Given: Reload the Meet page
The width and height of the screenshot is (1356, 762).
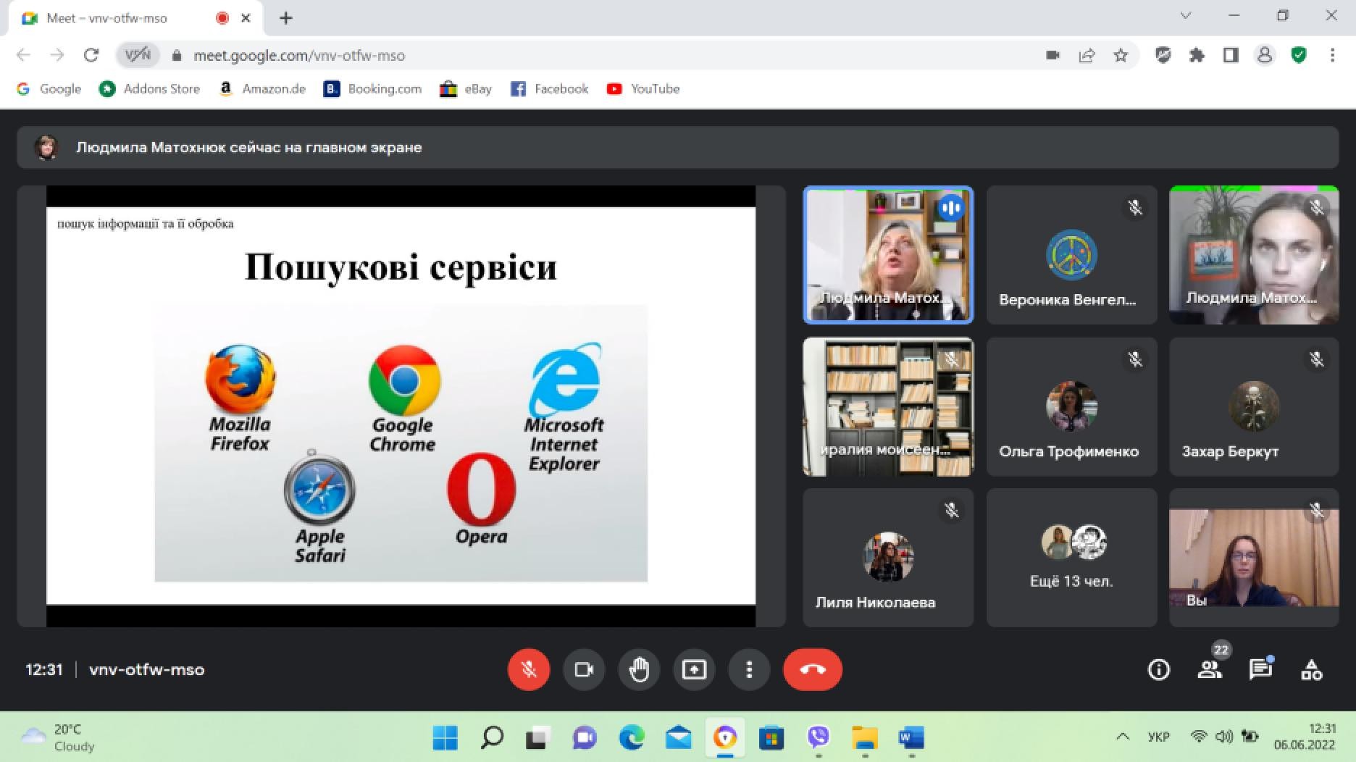Looking at the screenshot, I should pyautogui.click(x=91, y=56).
